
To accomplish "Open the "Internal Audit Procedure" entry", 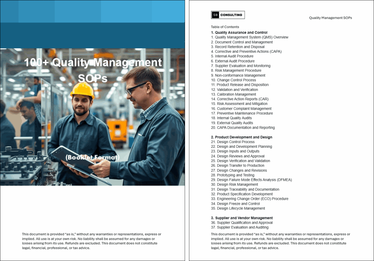I will coord(234,56).
